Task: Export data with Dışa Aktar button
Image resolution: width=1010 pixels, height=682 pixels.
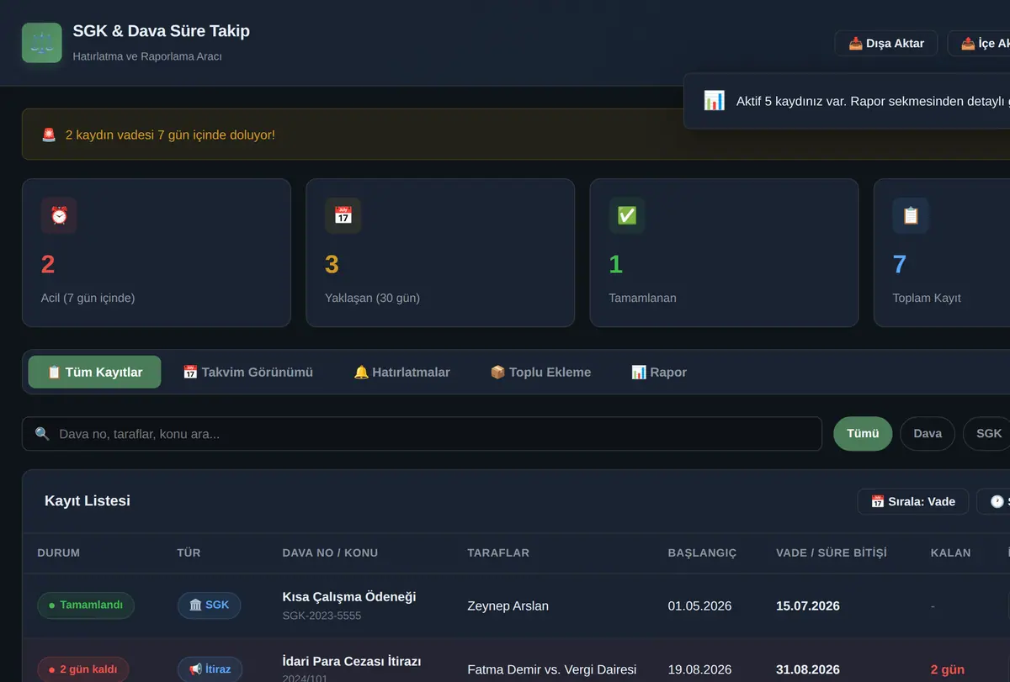Action: (x=886, y=44)
